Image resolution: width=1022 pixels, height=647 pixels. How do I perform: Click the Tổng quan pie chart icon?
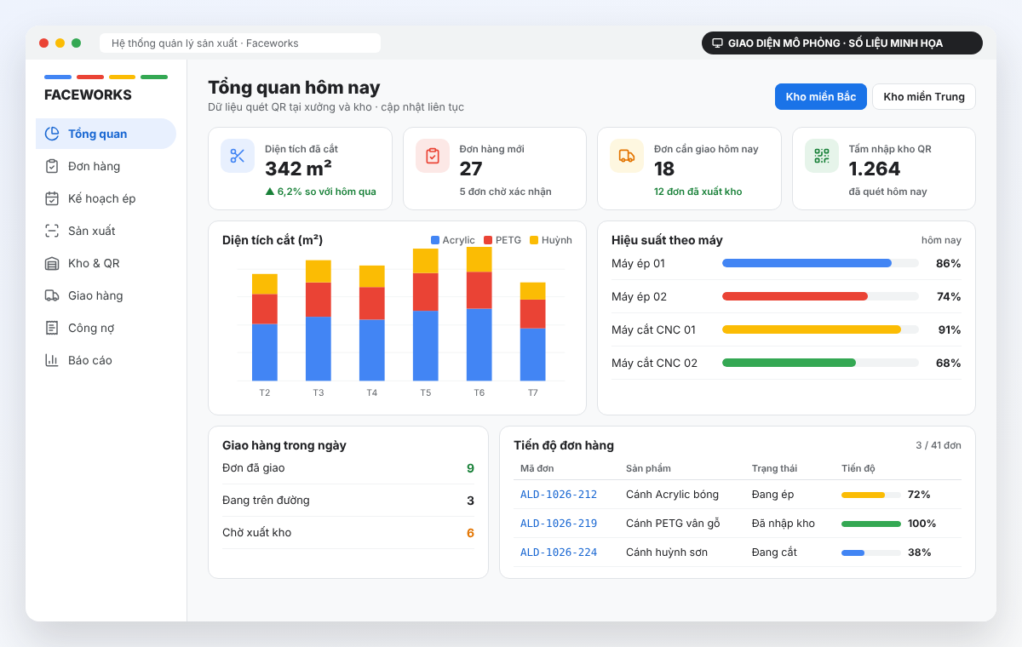(x=52, y=134)
